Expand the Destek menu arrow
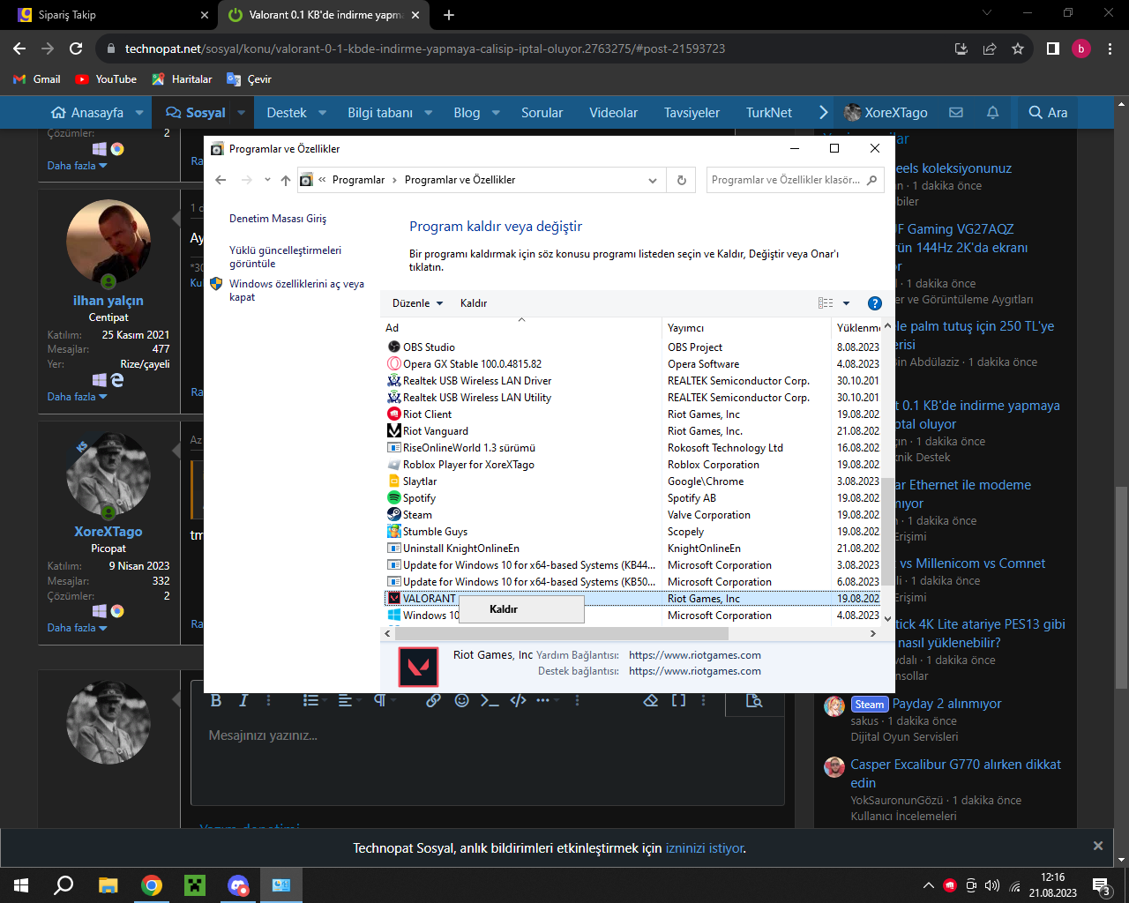The image size is (1129, 903). (322, 113)
